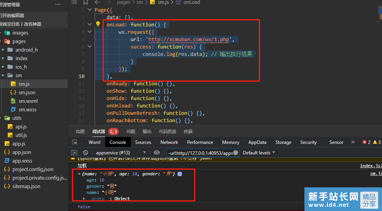Open api.js under utils

[x=34, y=126]
